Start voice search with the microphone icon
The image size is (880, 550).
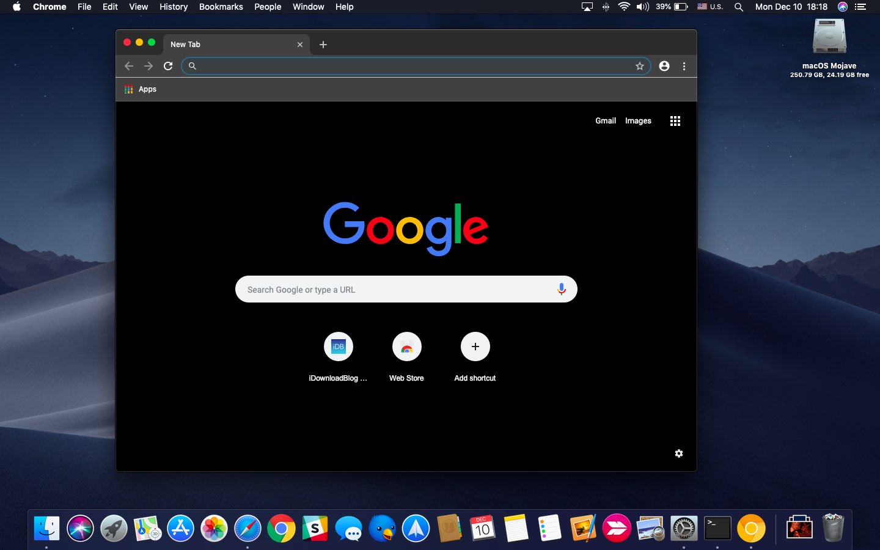(x=561, y=289)
